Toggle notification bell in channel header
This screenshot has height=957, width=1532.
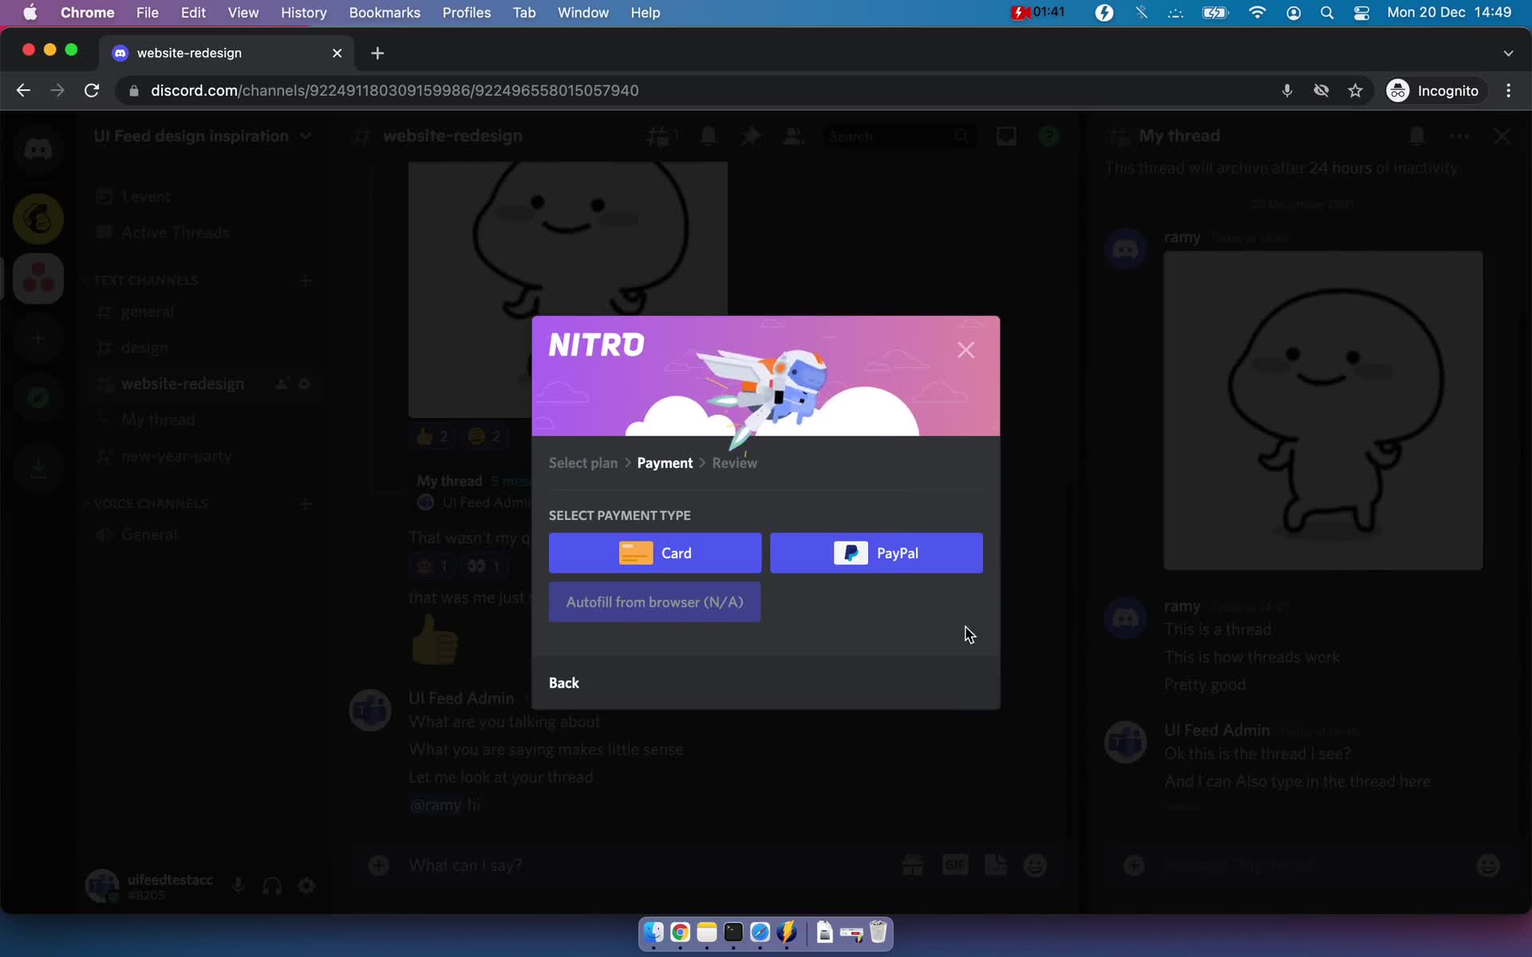[x=709, y=136]
